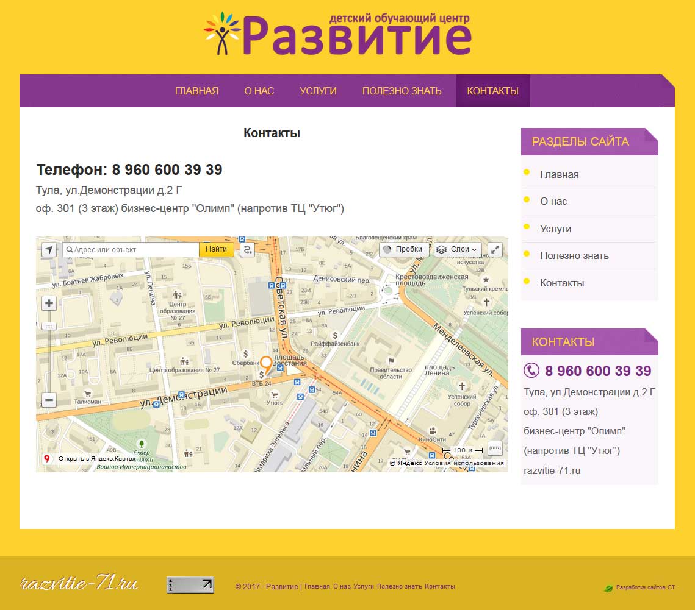Click Полезно знать in the sidebar list
The image size is (695, 610).
pos(574,256)
